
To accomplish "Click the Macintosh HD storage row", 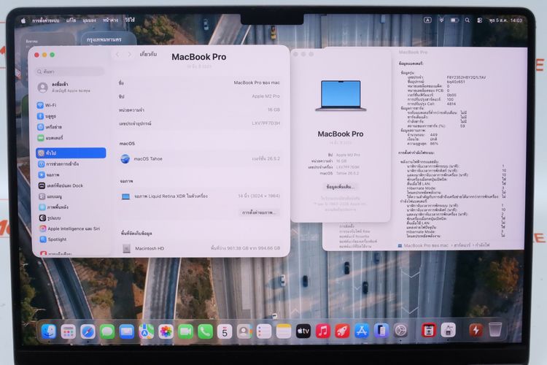I will [x=200, y=248].
